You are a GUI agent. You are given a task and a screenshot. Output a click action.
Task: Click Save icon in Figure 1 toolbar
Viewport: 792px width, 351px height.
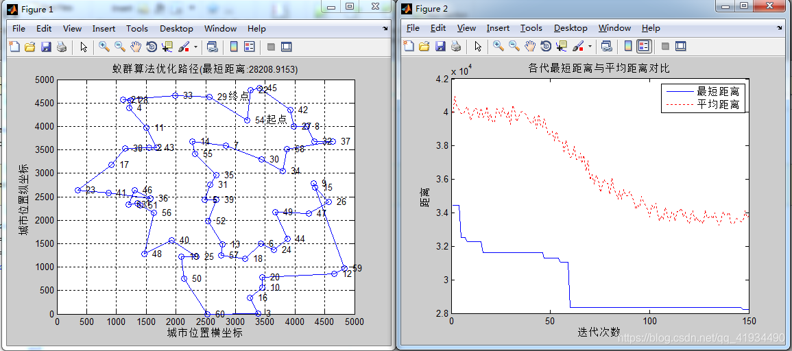point(46,47)
